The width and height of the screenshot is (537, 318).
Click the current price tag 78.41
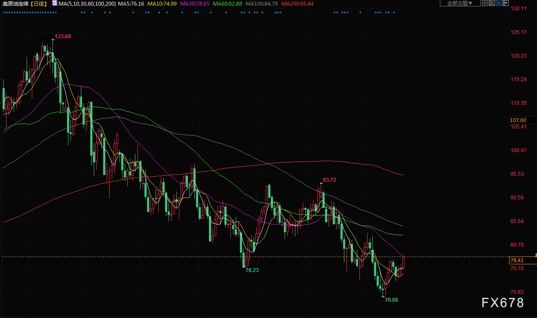516,260
